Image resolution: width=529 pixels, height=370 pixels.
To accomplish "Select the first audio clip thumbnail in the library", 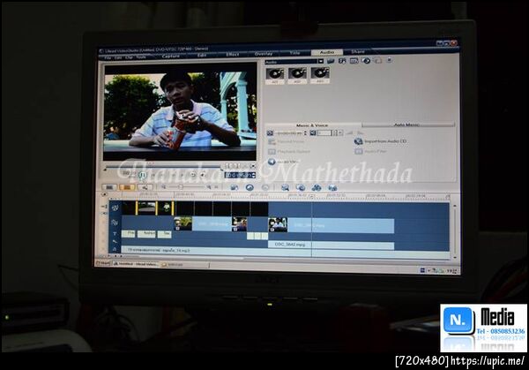I will 274,75.
